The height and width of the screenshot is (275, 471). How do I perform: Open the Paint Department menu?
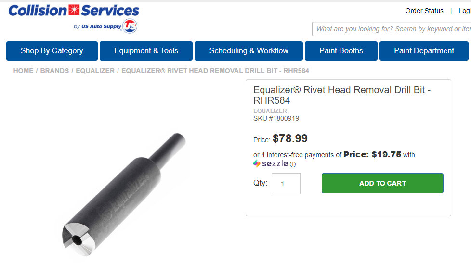coord(424,51)
